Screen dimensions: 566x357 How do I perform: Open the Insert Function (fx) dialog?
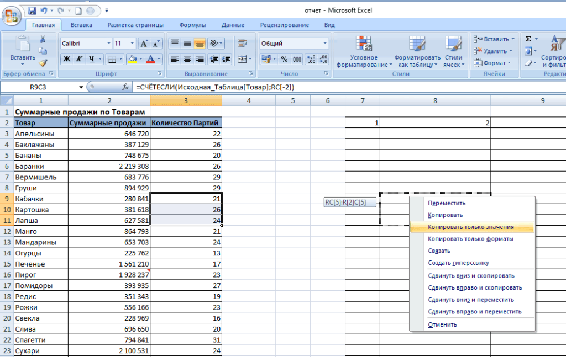tap(125, 87)
